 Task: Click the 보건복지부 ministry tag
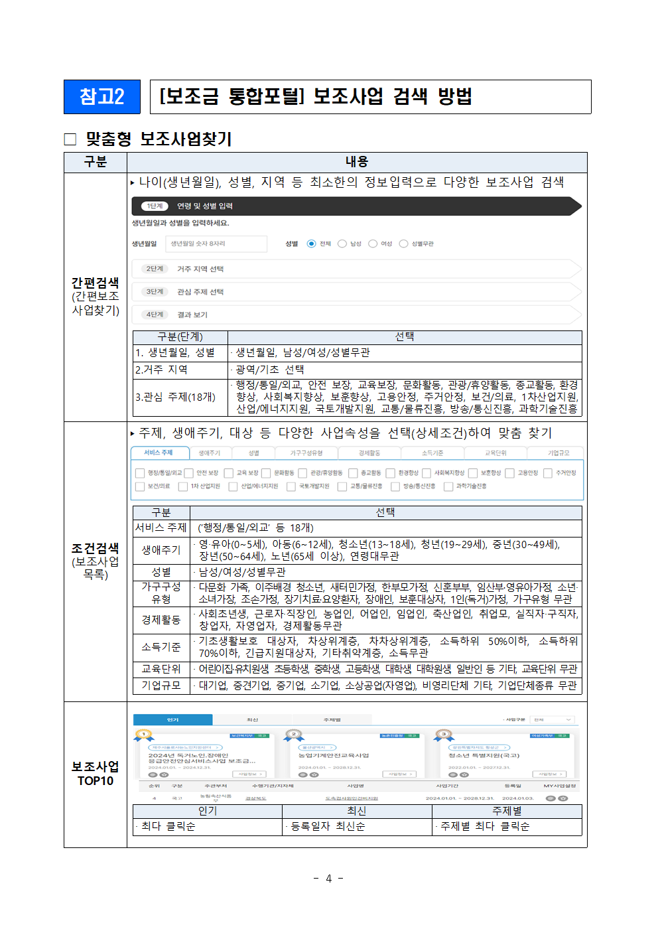[243, 736]
